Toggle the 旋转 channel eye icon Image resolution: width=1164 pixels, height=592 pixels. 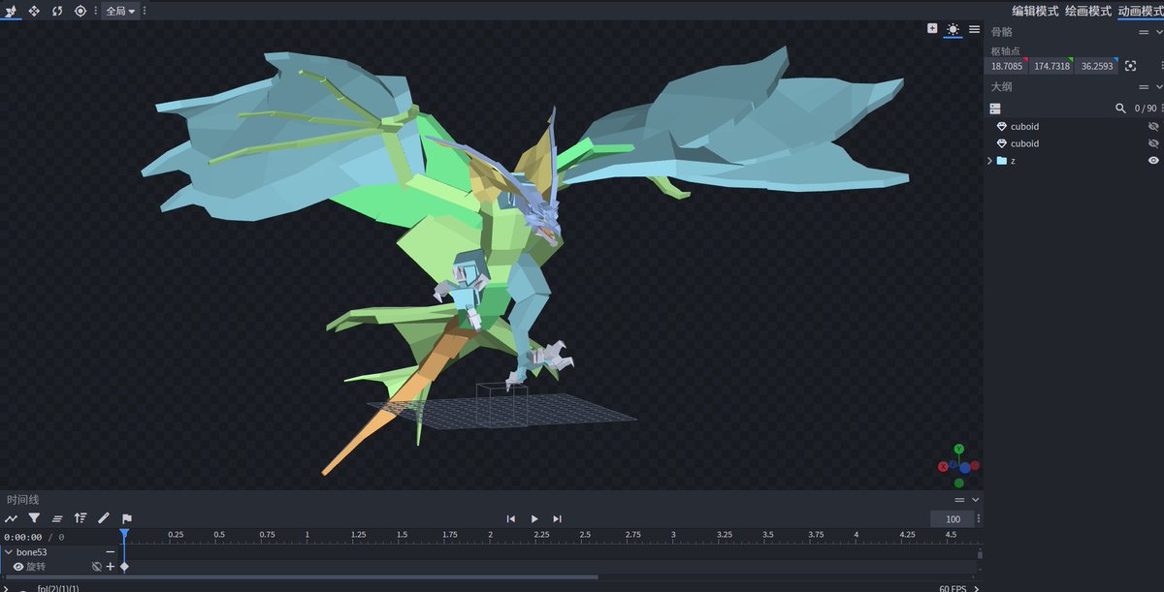pos(18,567)
